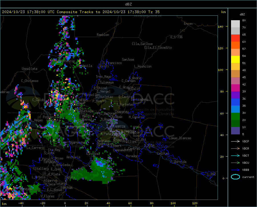Click the E_1-736 map label
257x207 pixels.
(176, 37)
